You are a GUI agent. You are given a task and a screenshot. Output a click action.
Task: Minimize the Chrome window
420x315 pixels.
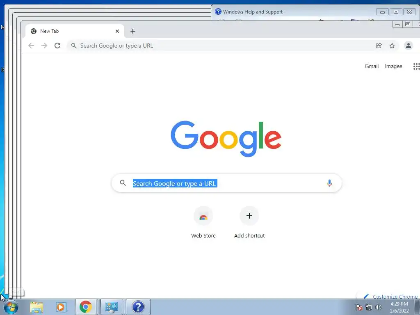tap(397, 25)
